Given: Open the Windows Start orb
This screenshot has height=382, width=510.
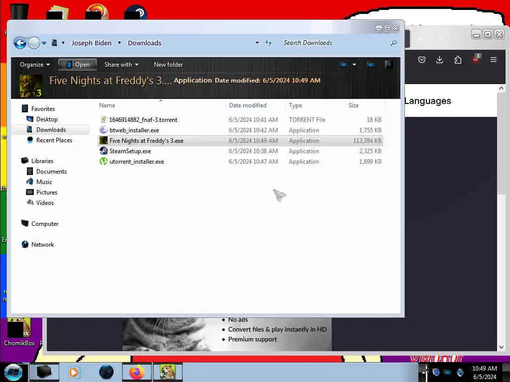Looking at the screenshot, I should coord(13,372).
